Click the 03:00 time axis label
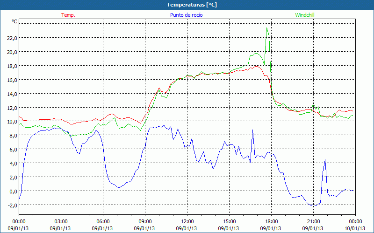 tap(61, 222)
